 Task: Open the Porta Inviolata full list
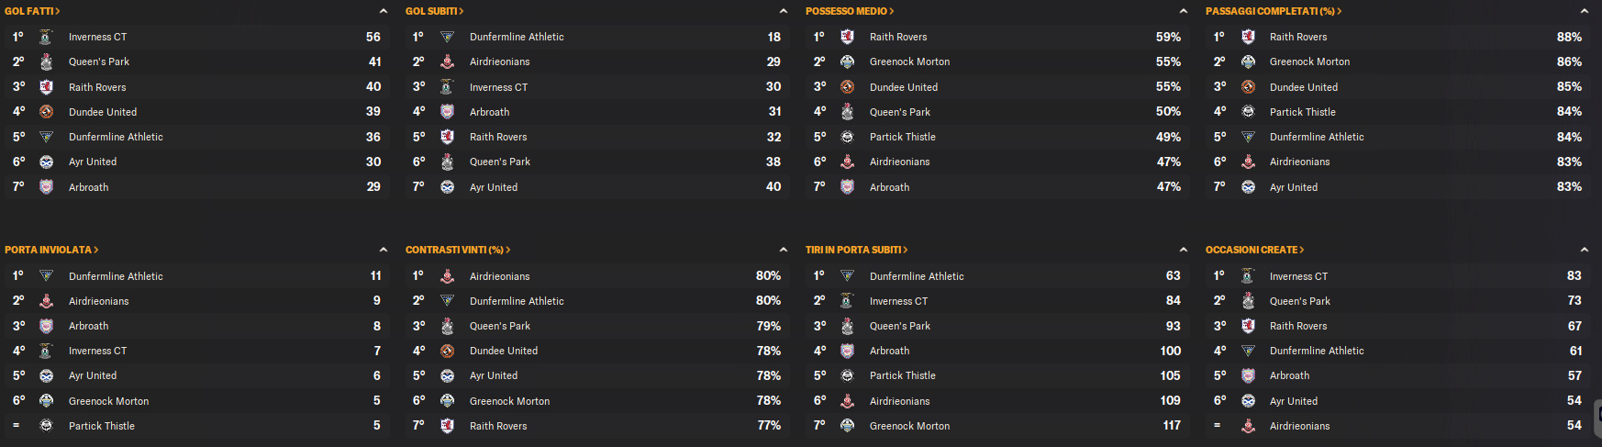point(51,250)
